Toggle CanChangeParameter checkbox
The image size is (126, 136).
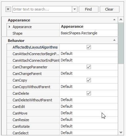tap(89, 67)
